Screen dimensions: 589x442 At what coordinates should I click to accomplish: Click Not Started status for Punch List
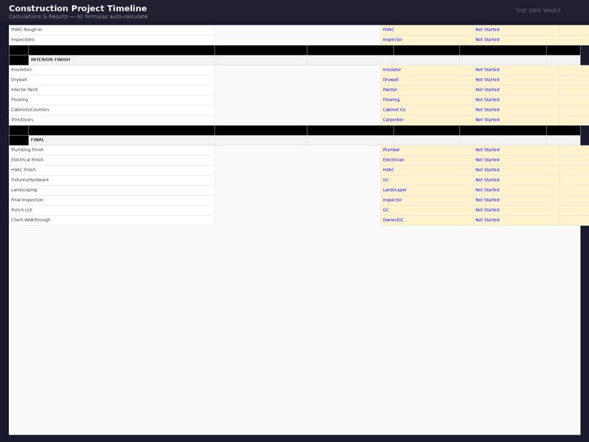(x=516, y=210)
